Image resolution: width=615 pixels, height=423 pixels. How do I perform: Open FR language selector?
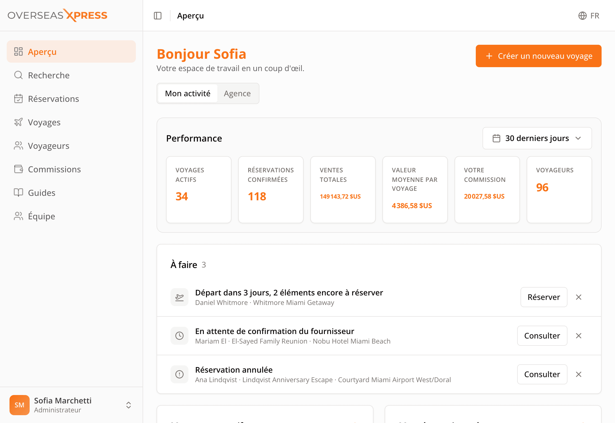click(589, 16)
